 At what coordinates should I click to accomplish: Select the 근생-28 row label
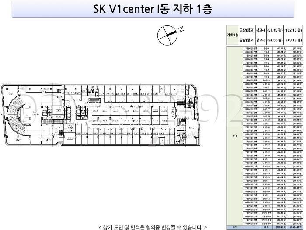(266, 149)
